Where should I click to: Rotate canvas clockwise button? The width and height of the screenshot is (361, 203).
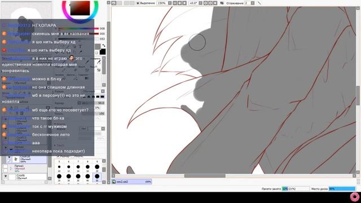coord(210,3)
